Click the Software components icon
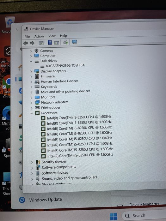 (x=38, y=168)
